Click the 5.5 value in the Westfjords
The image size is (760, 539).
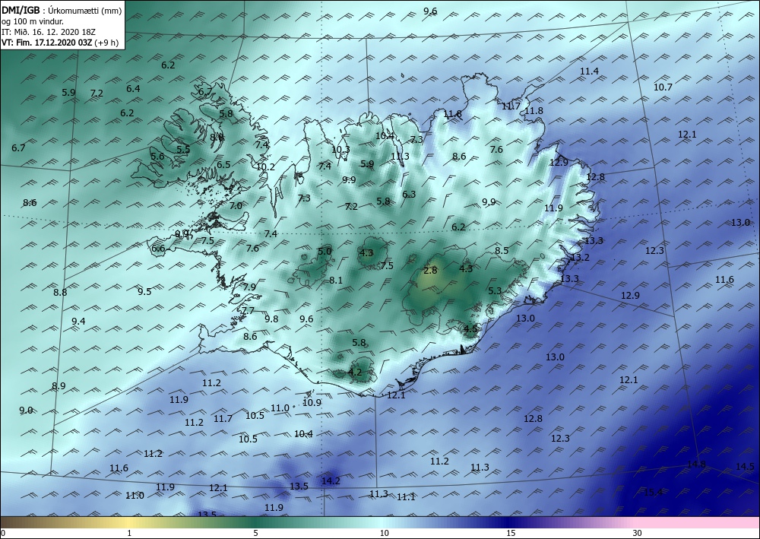pos(183,149)
